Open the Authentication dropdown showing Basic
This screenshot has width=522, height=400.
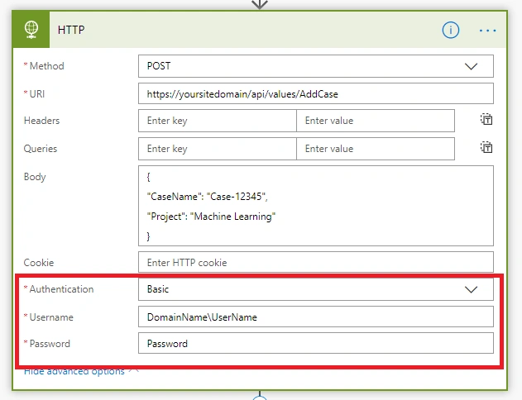(x=315, y=289)
